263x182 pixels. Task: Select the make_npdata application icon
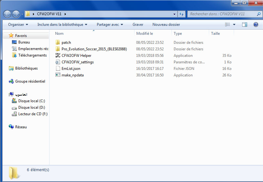(58, 75)
